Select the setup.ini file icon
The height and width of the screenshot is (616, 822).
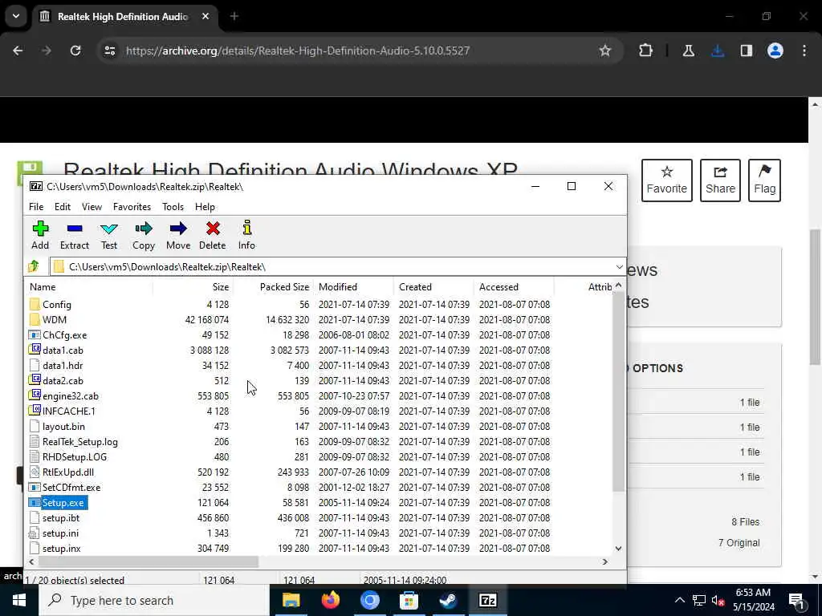[35, 533]
